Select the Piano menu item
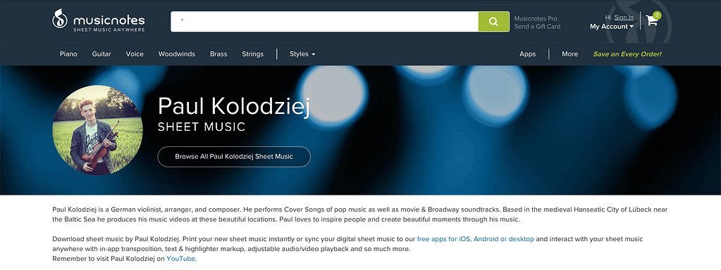721x270 pixels. pos(68,54)
